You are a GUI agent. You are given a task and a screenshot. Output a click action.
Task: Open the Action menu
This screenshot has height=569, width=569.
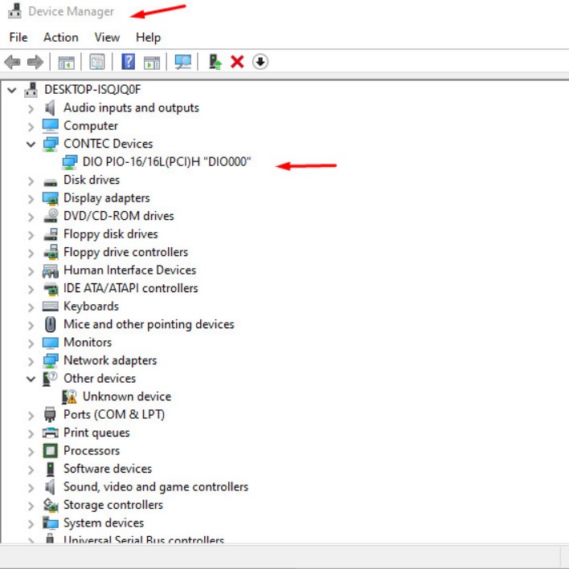point(61,38)
